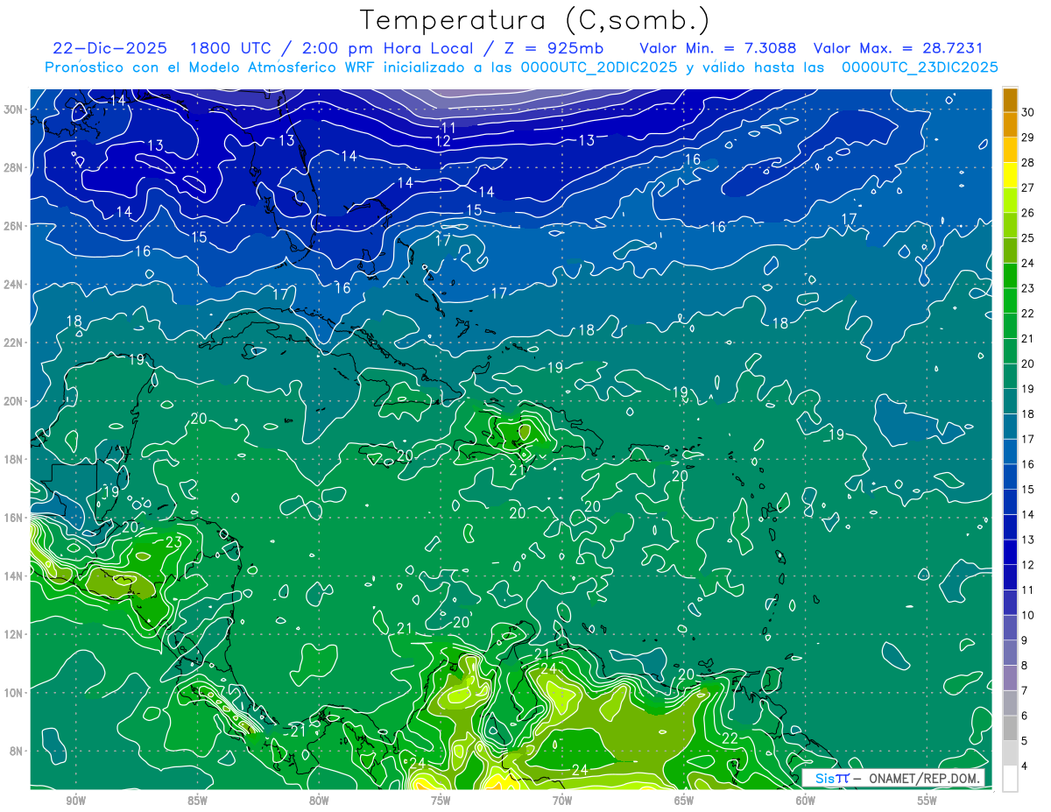
Task: Click the '30' value on the color scale
Action: click(x=1028, y=112)
